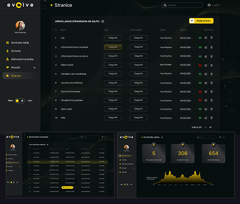Delete the FAQ row
The image size is (240, 204).
coord(211,118)
